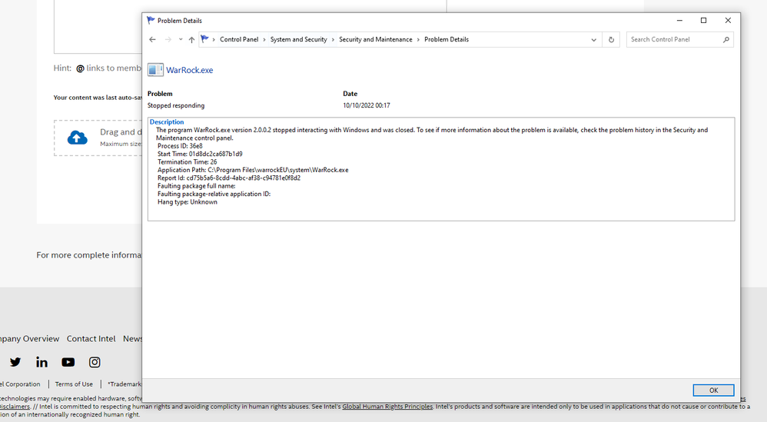Open recent locations dropdown arrow
This screenshot has width=767, height=422.
(x=181, y=40)
